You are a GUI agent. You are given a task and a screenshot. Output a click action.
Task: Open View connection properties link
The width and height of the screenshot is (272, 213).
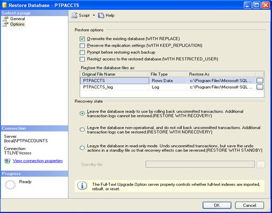[x=38, y=161]
